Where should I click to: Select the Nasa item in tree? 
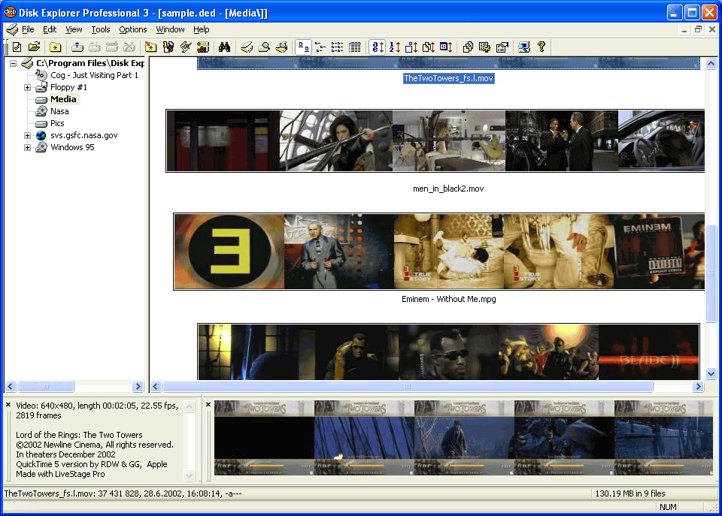coord(59,111)
